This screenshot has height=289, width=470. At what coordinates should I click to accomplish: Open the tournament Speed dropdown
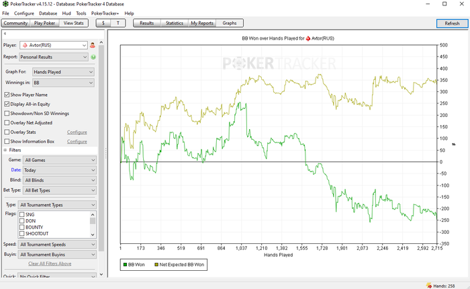click(x=57, y=245)
